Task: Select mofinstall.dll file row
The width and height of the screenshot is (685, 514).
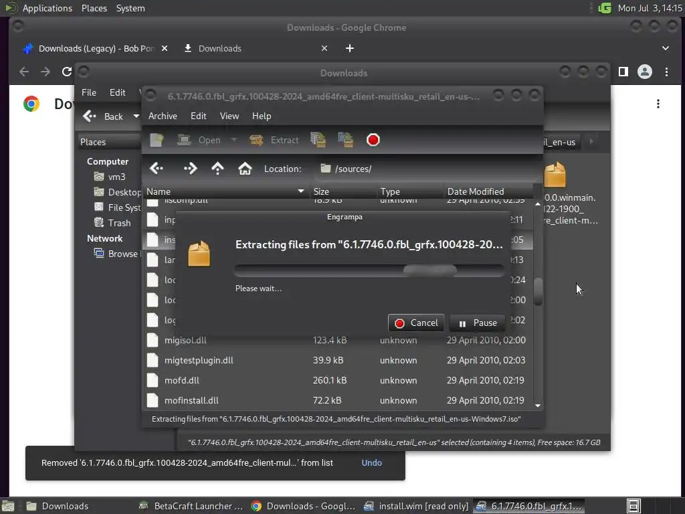Action: 337,400
